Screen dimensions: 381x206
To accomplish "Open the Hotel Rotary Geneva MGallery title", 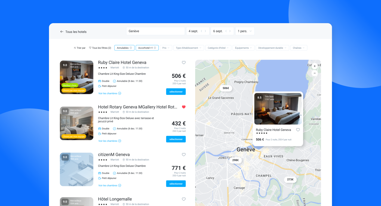I will (138, 107).
